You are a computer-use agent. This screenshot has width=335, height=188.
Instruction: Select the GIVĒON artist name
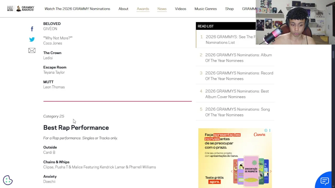[x=50, y=29]
